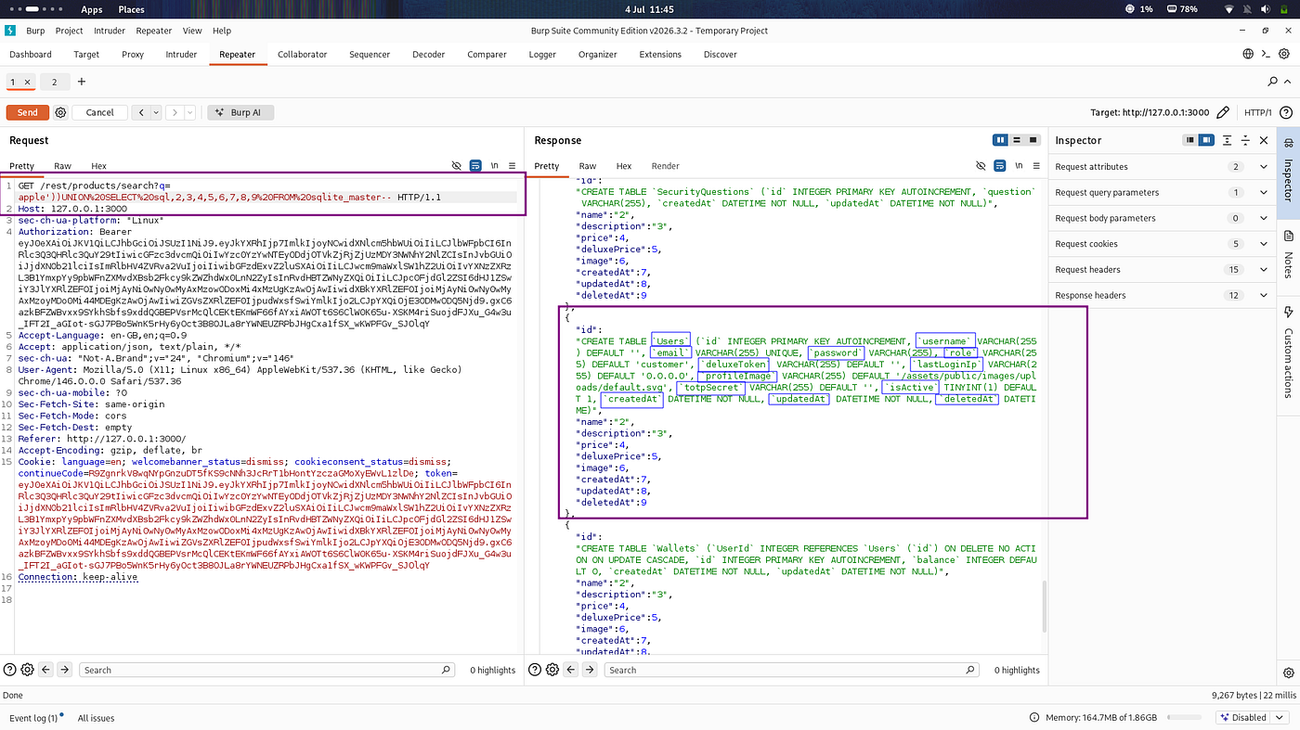
Task: Toggle hidden characters eye in Response pane
Action: pyautogui.click(x=981, y=166)
